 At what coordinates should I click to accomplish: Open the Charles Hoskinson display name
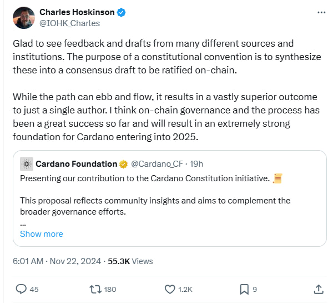pos(77,12)
